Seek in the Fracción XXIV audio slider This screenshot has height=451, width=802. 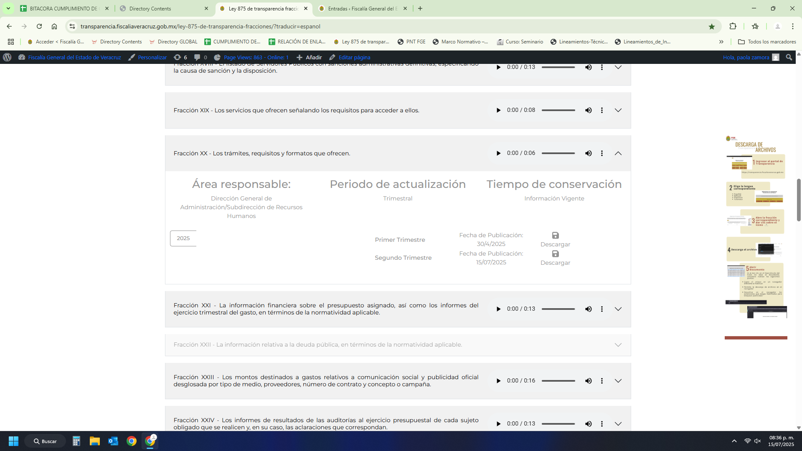(x=558, y=424)
